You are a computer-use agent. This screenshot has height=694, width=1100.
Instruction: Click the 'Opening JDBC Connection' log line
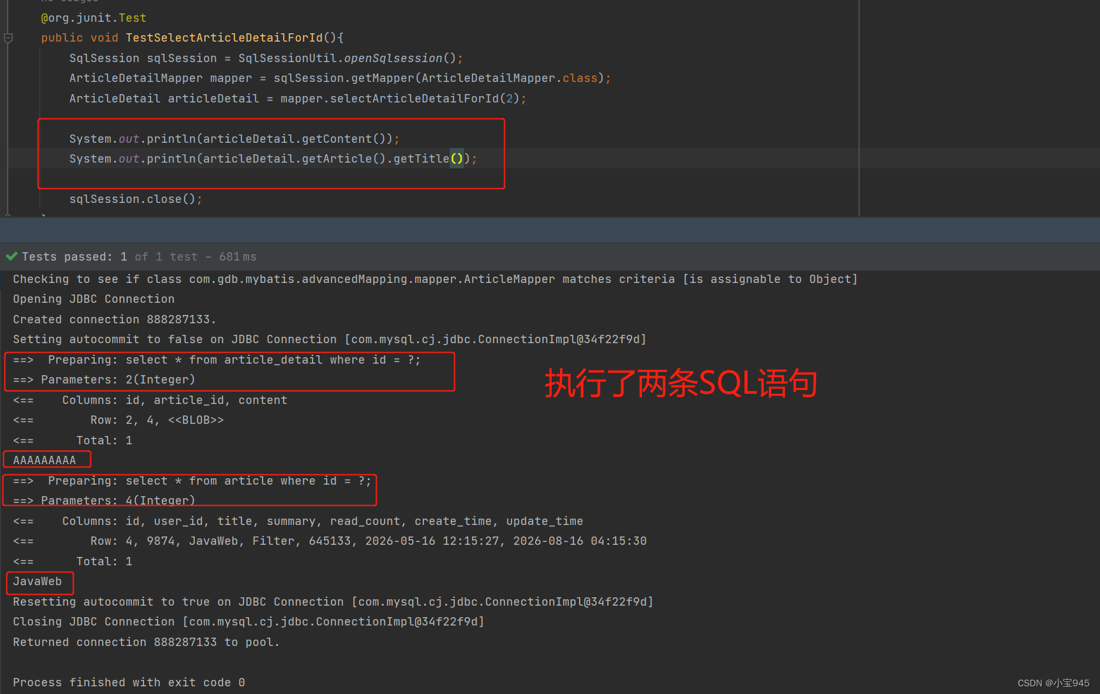click(94, 299)
